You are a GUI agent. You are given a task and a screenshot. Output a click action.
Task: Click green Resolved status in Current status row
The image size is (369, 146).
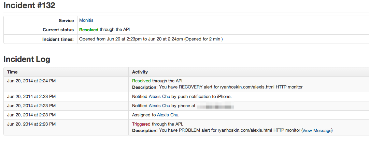pyautogui.click(x=89, y=30)
